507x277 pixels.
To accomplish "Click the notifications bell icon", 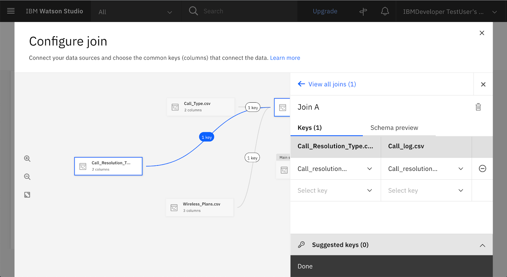I will 385,11.
